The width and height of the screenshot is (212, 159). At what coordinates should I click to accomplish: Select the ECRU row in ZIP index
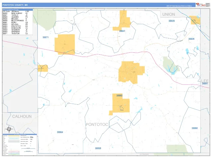pyautogui.click(x=15, y=23)
